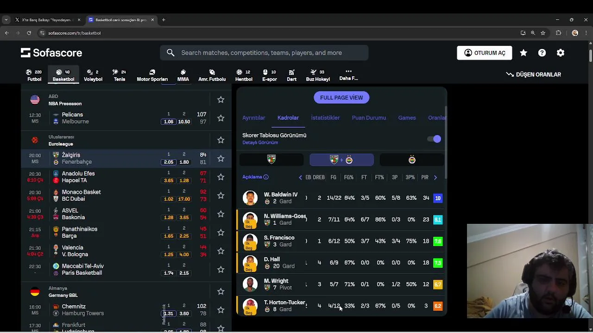Select the Dart sport icon

point(291,75)
